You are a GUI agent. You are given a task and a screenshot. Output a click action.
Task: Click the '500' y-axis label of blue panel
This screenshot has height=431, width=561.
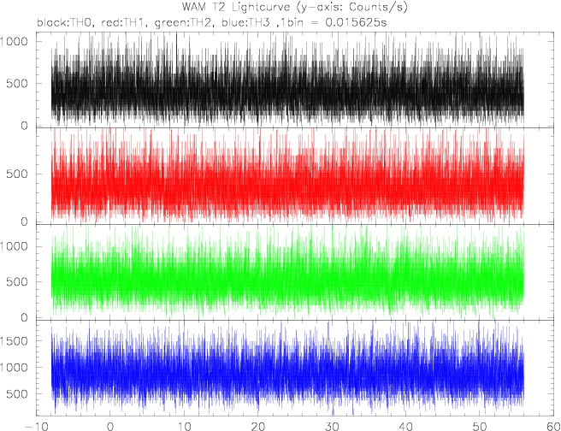(17, 394)
